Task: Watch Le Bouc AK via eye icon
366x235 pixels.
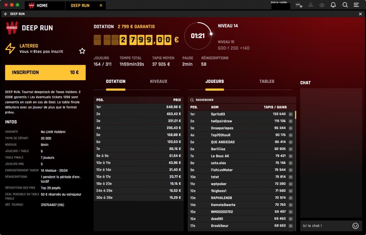Action: [291, 156]
